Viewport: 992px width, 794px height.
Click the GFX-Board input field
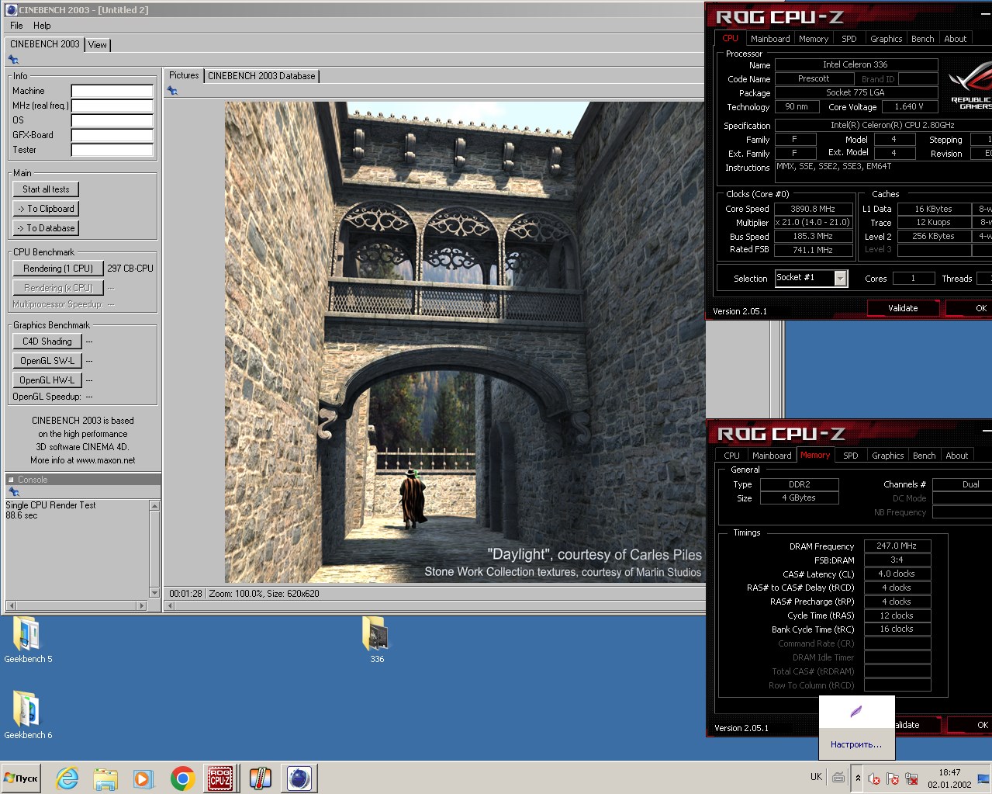(x=112, y=135)
